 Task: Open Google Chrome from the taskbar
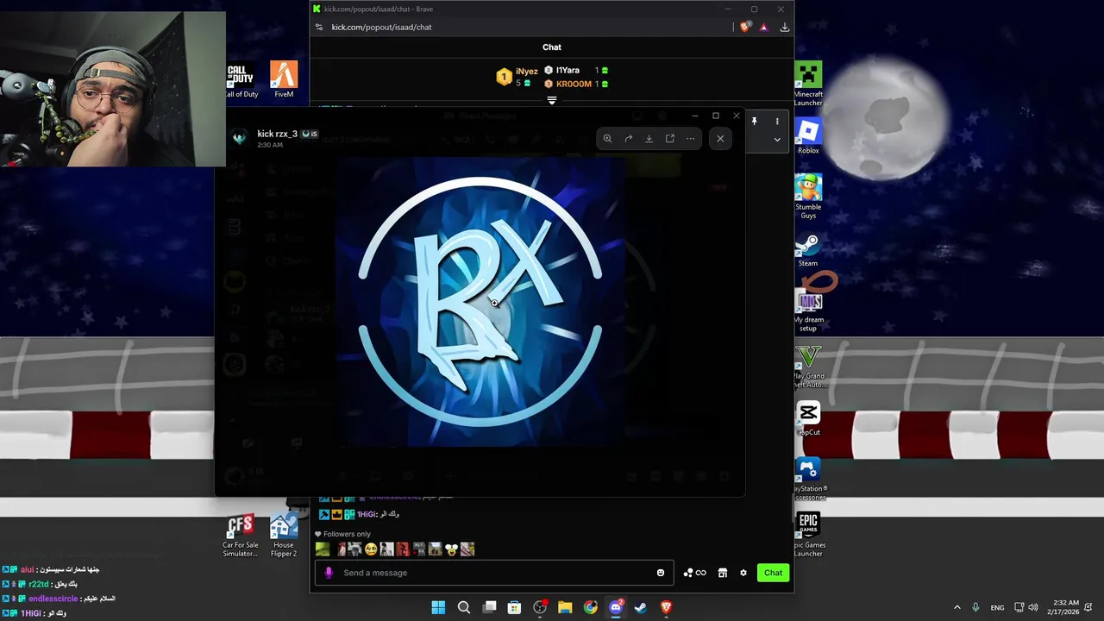click(x=590, y=607)
